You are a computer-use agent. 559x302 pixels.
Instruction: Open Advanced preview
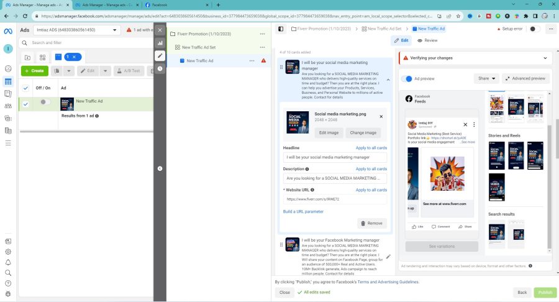click(x=526, y=78)
